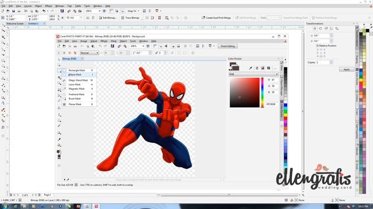
Task: Click the eyedropper in the Color Docker
Action: point(251,68)
